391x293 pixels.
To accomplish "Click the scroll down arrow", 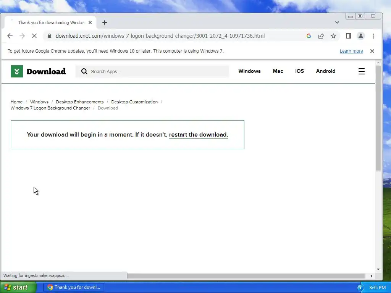I will pyautogui.click(x=378, y=269).
